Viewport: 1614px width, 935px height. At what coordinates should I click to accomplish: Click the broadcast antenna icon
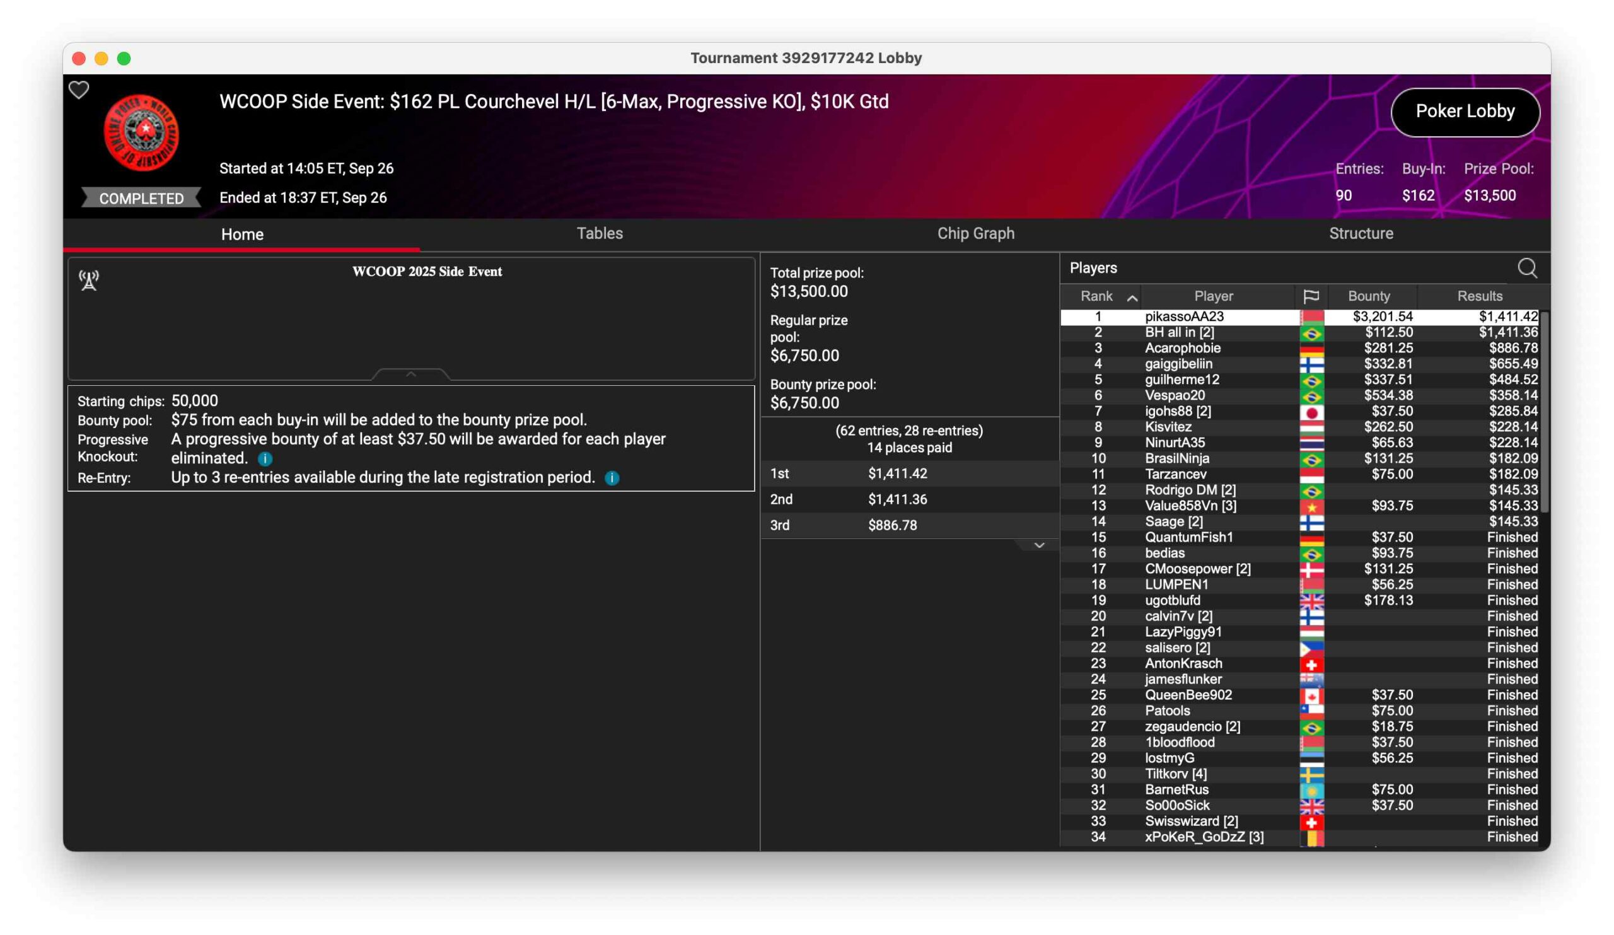89,280
